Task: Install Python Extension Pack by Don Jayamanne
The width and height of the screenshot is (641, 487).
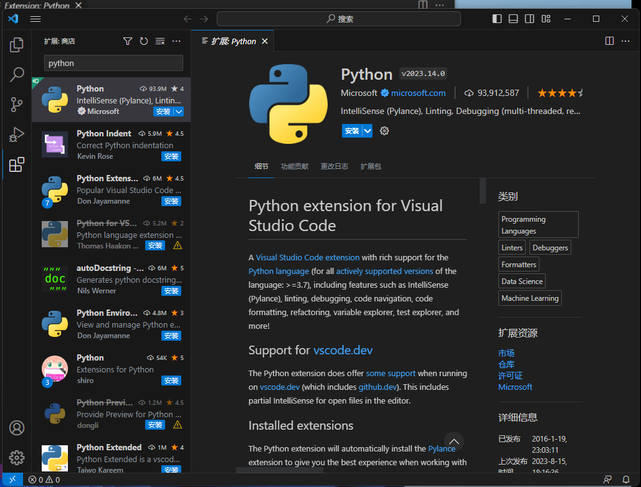Action: pyautogui.click(x=171, y=201)
